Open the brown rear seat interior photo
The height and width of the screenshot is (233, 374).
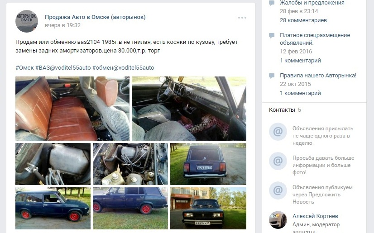72,109
